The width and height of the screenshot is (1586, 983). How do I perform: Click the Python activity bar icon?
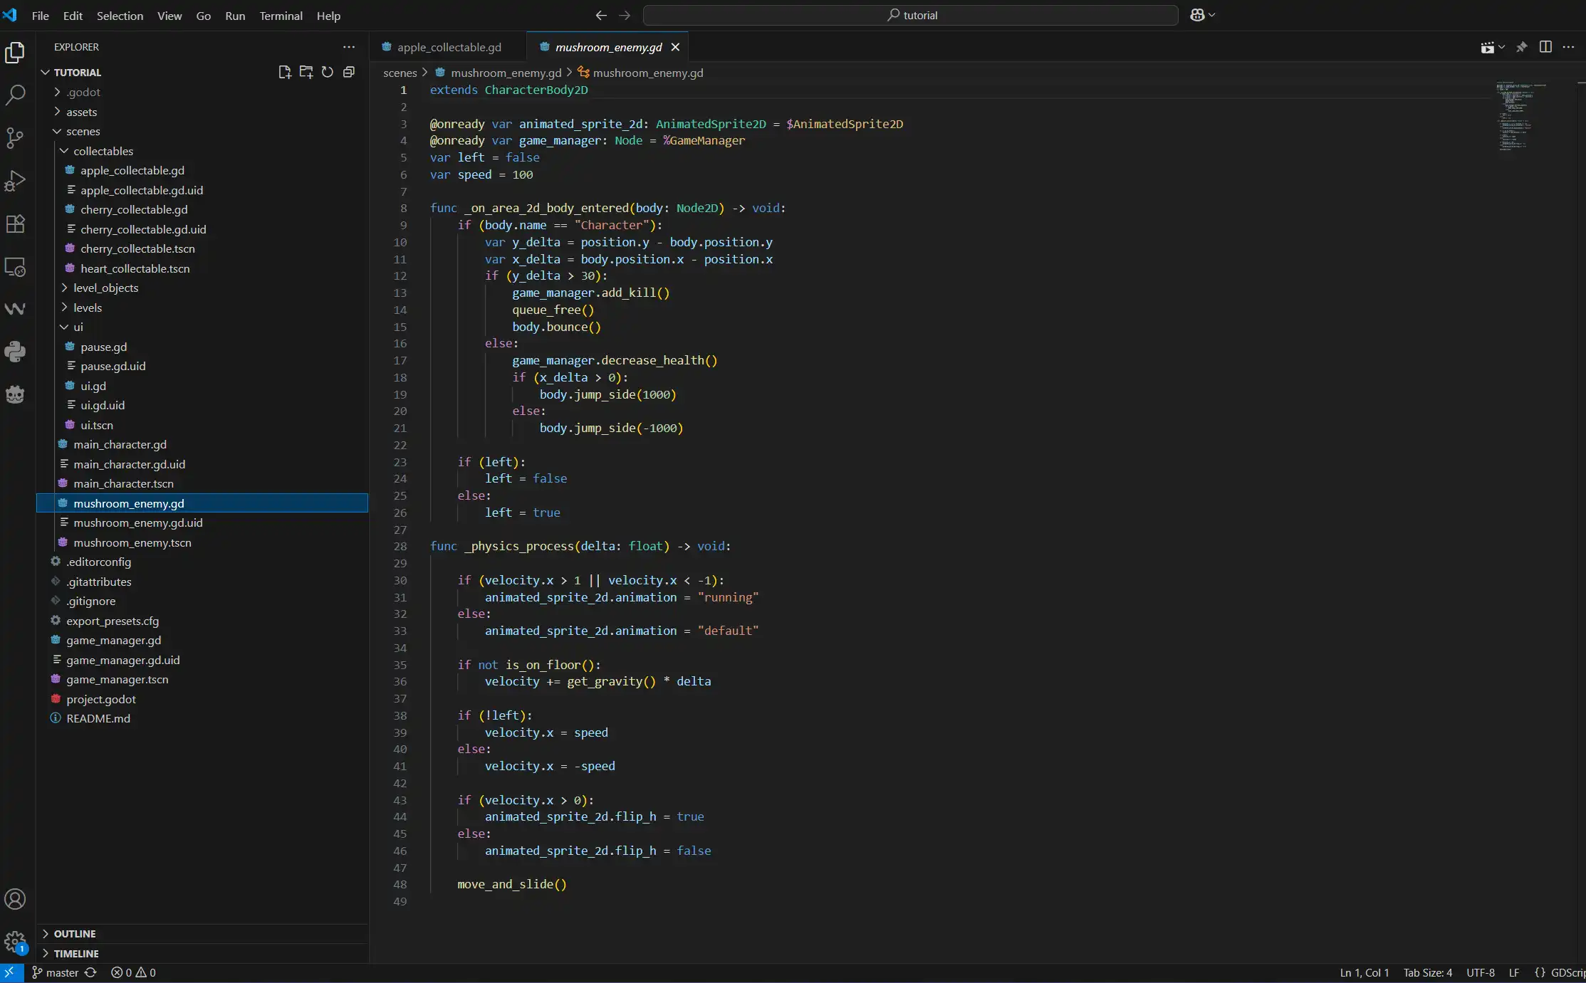[x=15, y=351]
